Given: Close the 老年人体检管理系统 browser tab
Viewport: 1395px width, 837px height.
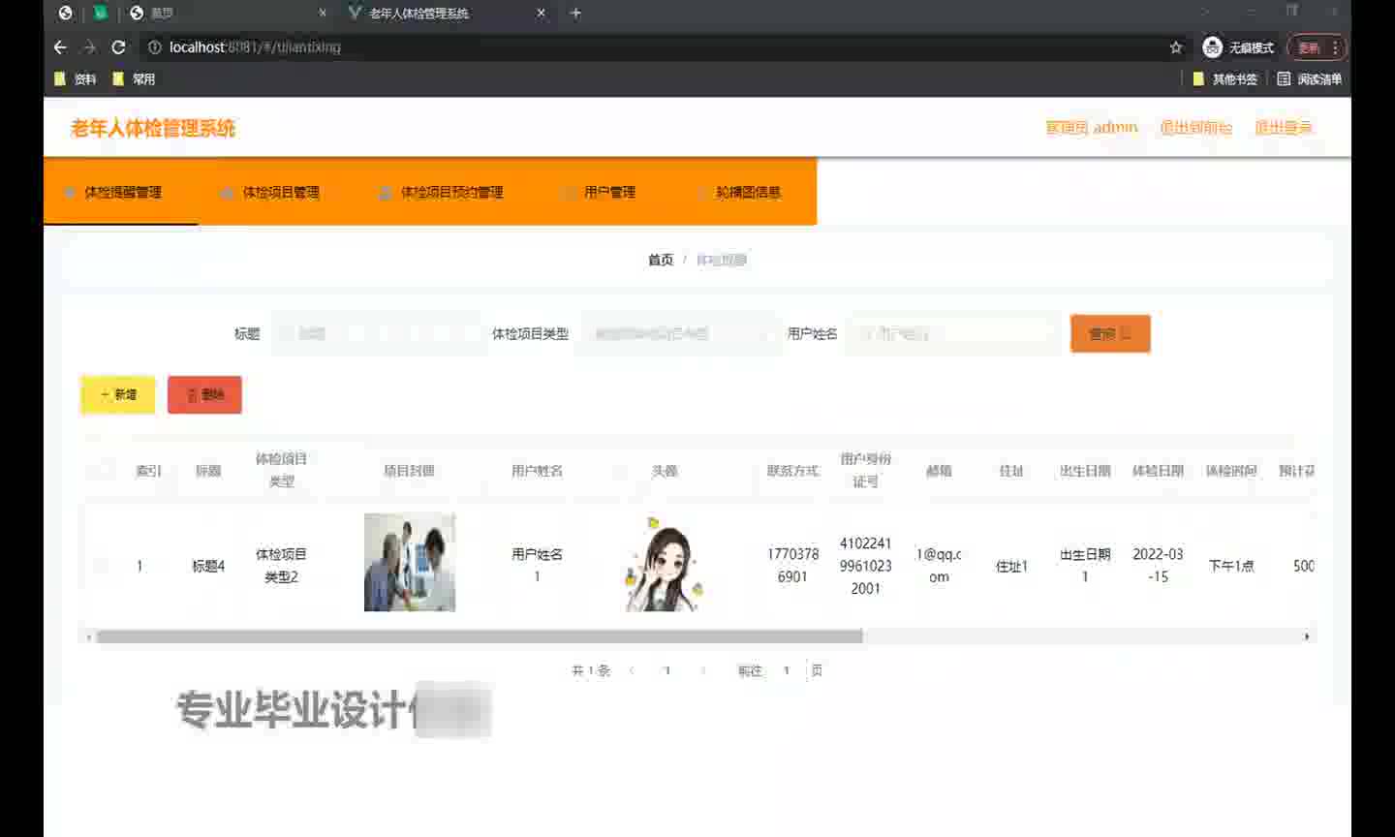Looking at the screenshot, I should pos(541,14).
